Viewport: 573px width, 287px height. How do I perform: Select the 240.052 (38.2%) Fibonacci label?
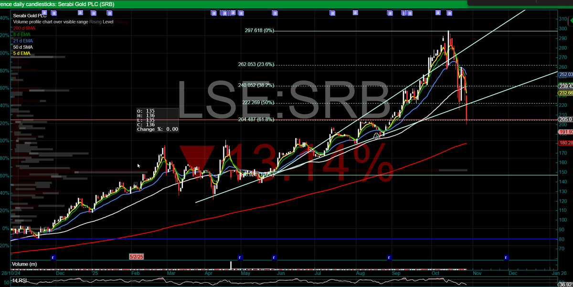pyautogui.click(x=256, y=85)
